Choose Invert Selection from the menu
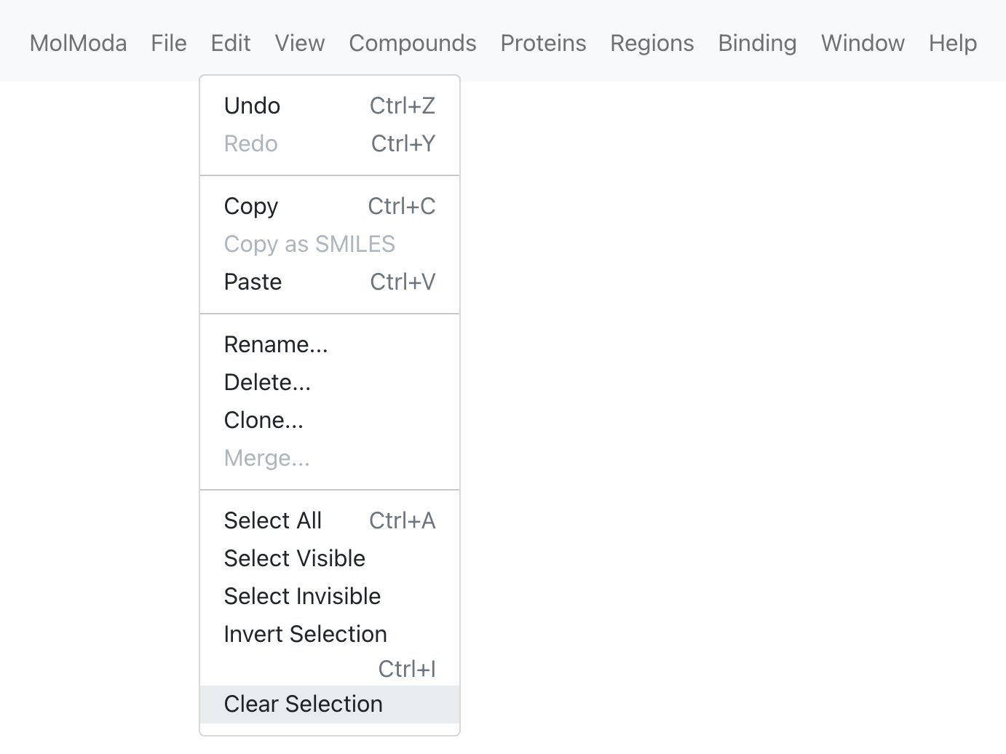The width and height of the screenshot is (1006, 754). coord(330,650)
